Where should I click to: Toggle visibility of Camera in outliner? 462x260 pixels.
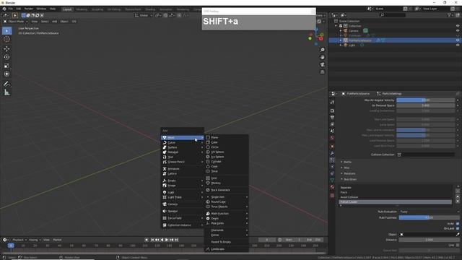coord(458,30)
